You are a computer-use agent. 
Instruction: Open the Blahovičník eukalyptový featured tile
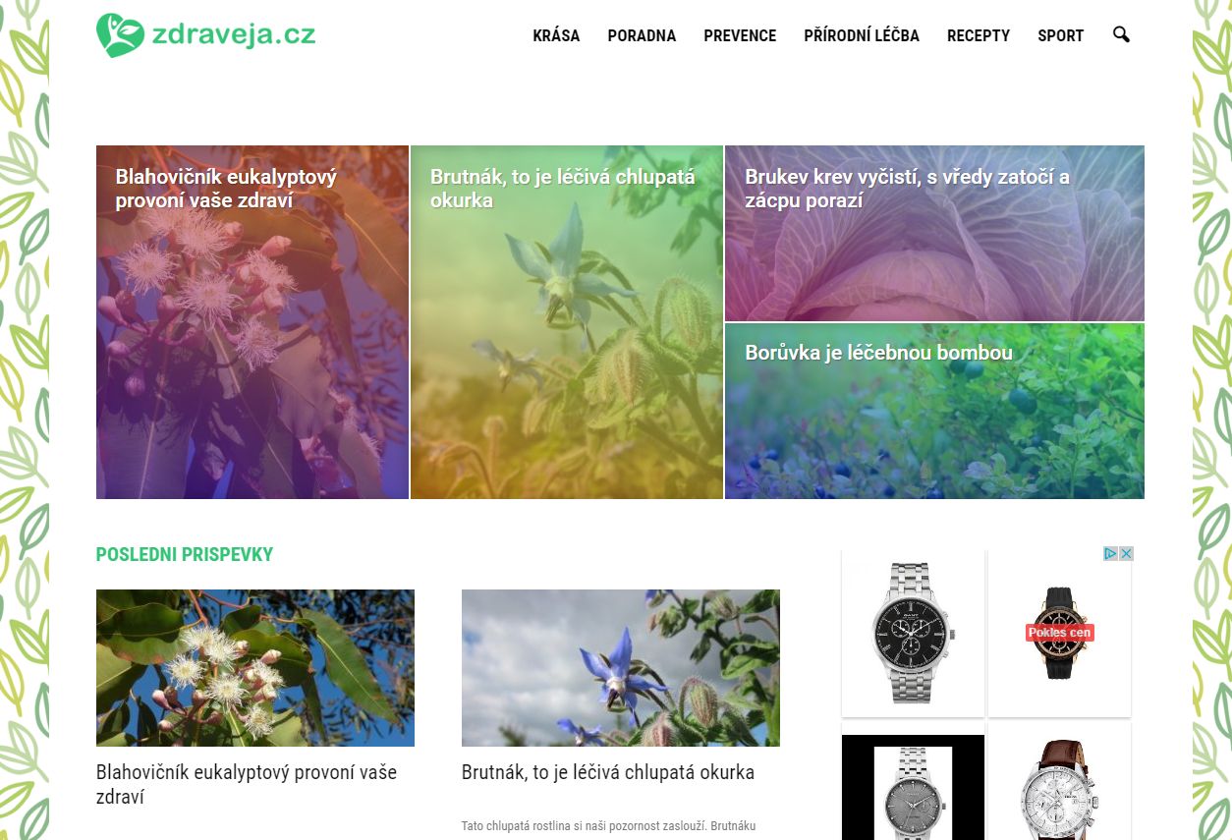[252, 322]
